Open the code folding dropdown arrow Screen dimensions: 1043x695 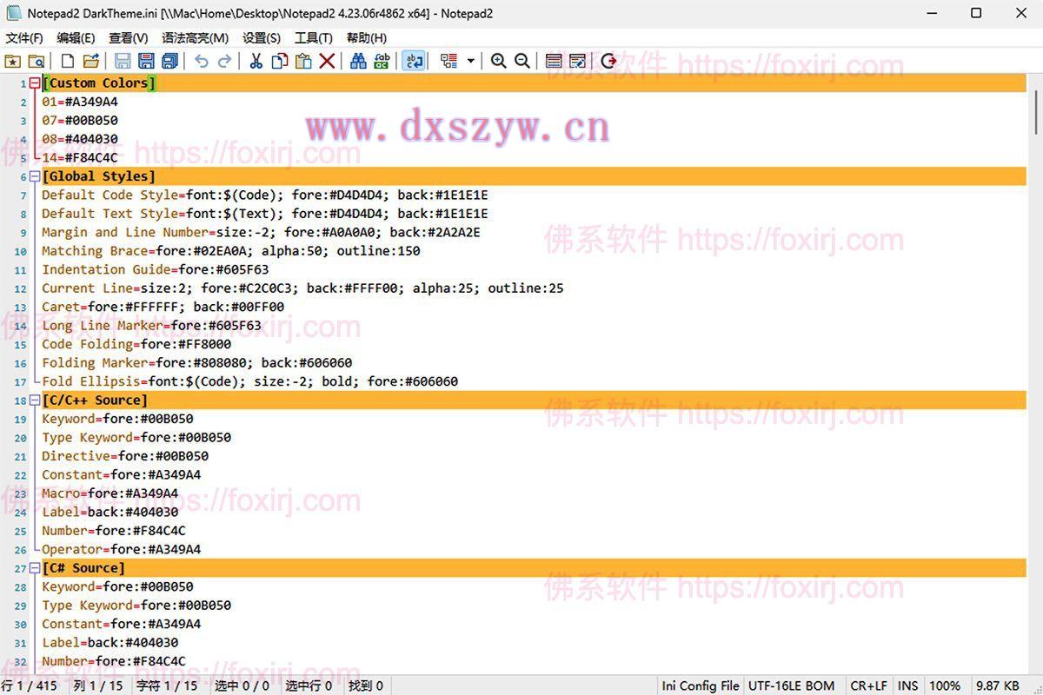click(x=470, y=61)
